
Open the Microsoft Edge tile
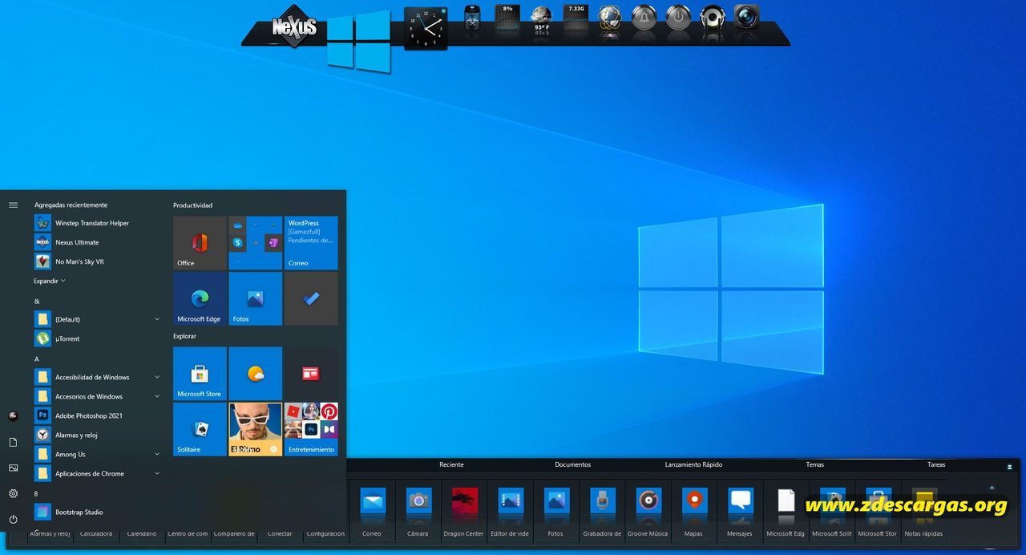coord(200,298)
